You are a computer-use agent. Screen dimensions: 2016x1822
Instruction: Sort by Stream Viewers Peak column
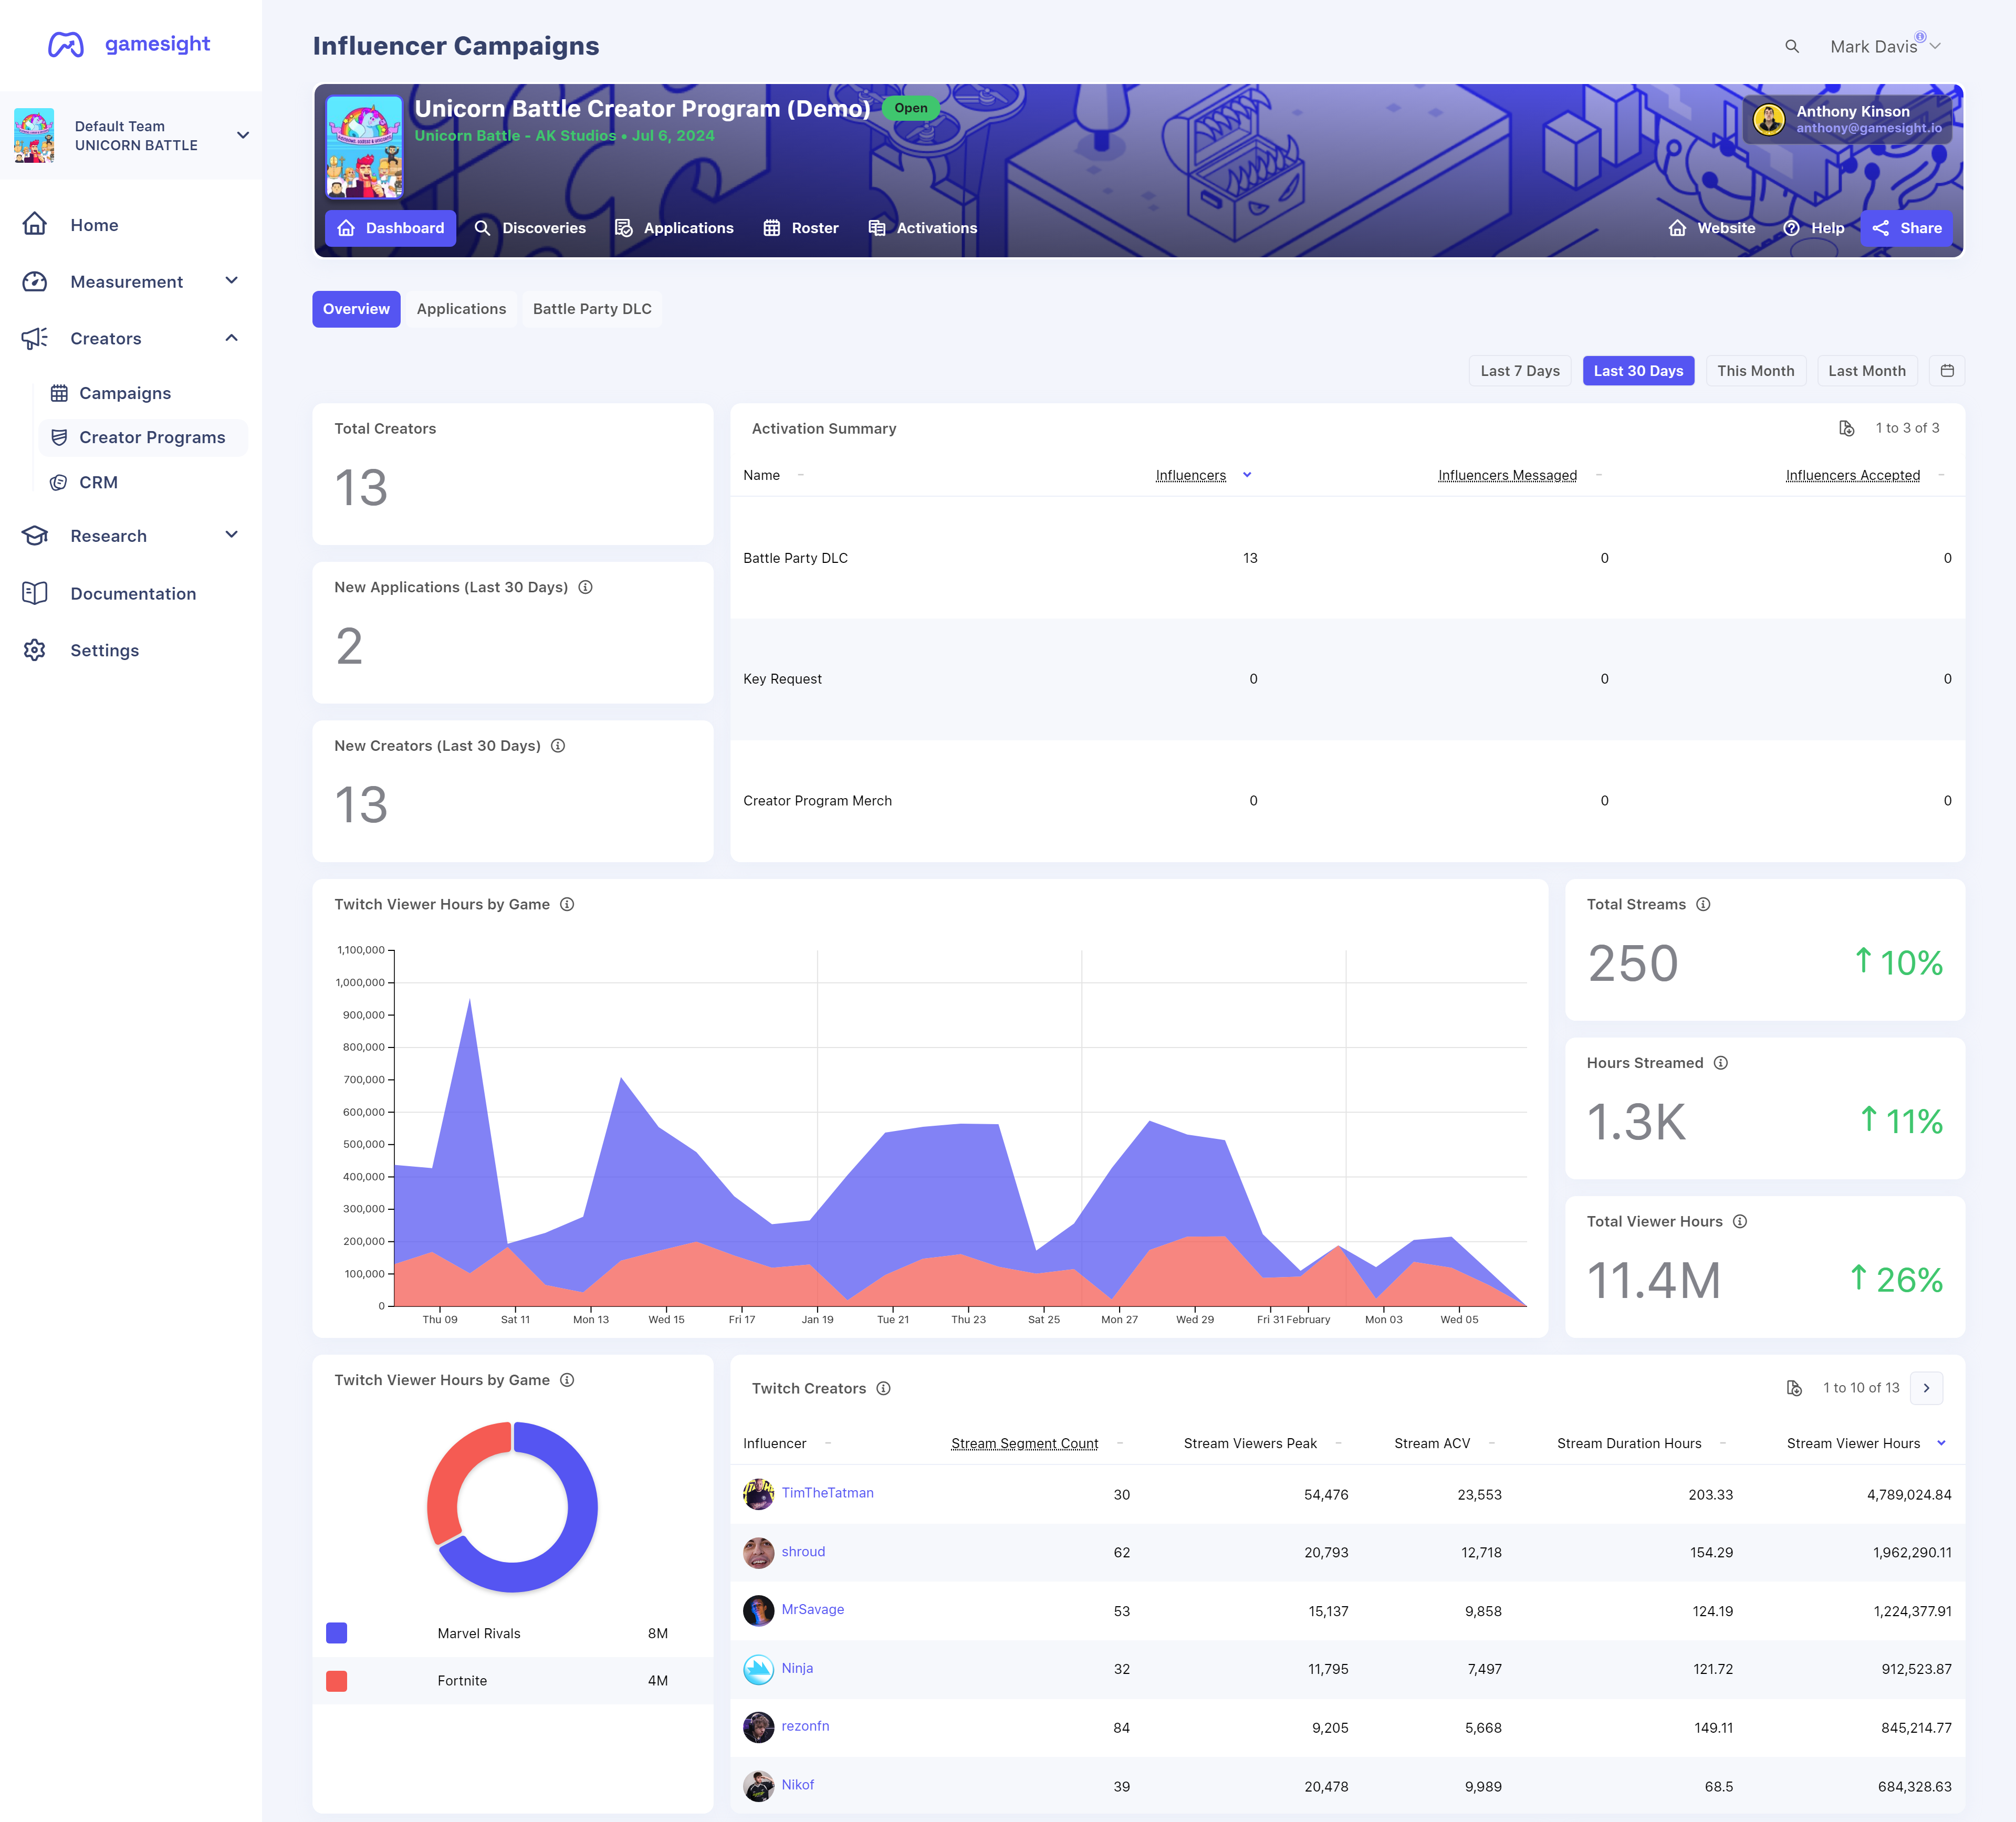(x=1250, y=1443)
